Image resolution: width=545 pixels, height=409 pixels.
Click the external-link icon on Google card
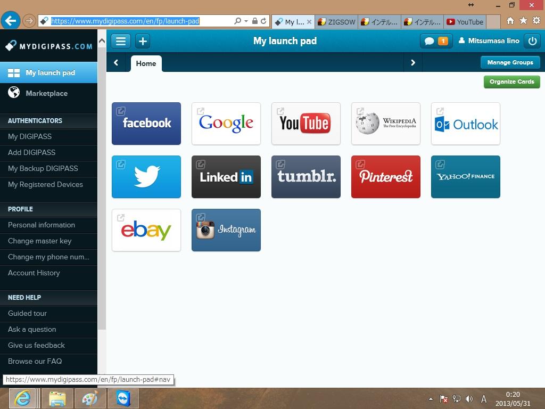[201, 111]
